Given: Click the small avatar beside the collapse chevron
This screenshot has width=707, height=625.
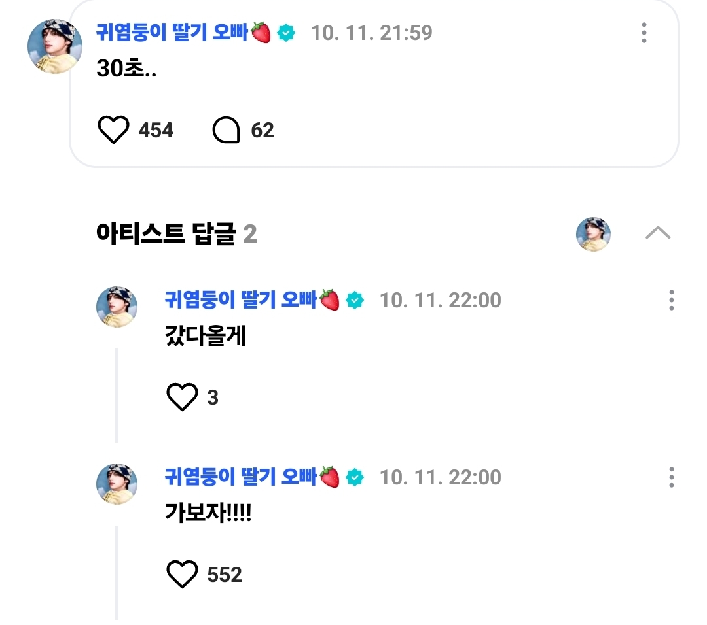Looking at the screenshot, I should click(x=593, y=235).
